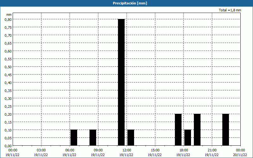253x158 pixels.
Task: Select the Total =1,8 mm label
Action: pyautogui.click(x=230, y=10)
